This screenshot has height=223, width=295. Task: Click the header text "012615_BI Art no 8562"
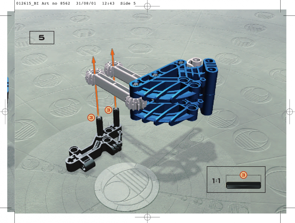(x=43, y=3)
